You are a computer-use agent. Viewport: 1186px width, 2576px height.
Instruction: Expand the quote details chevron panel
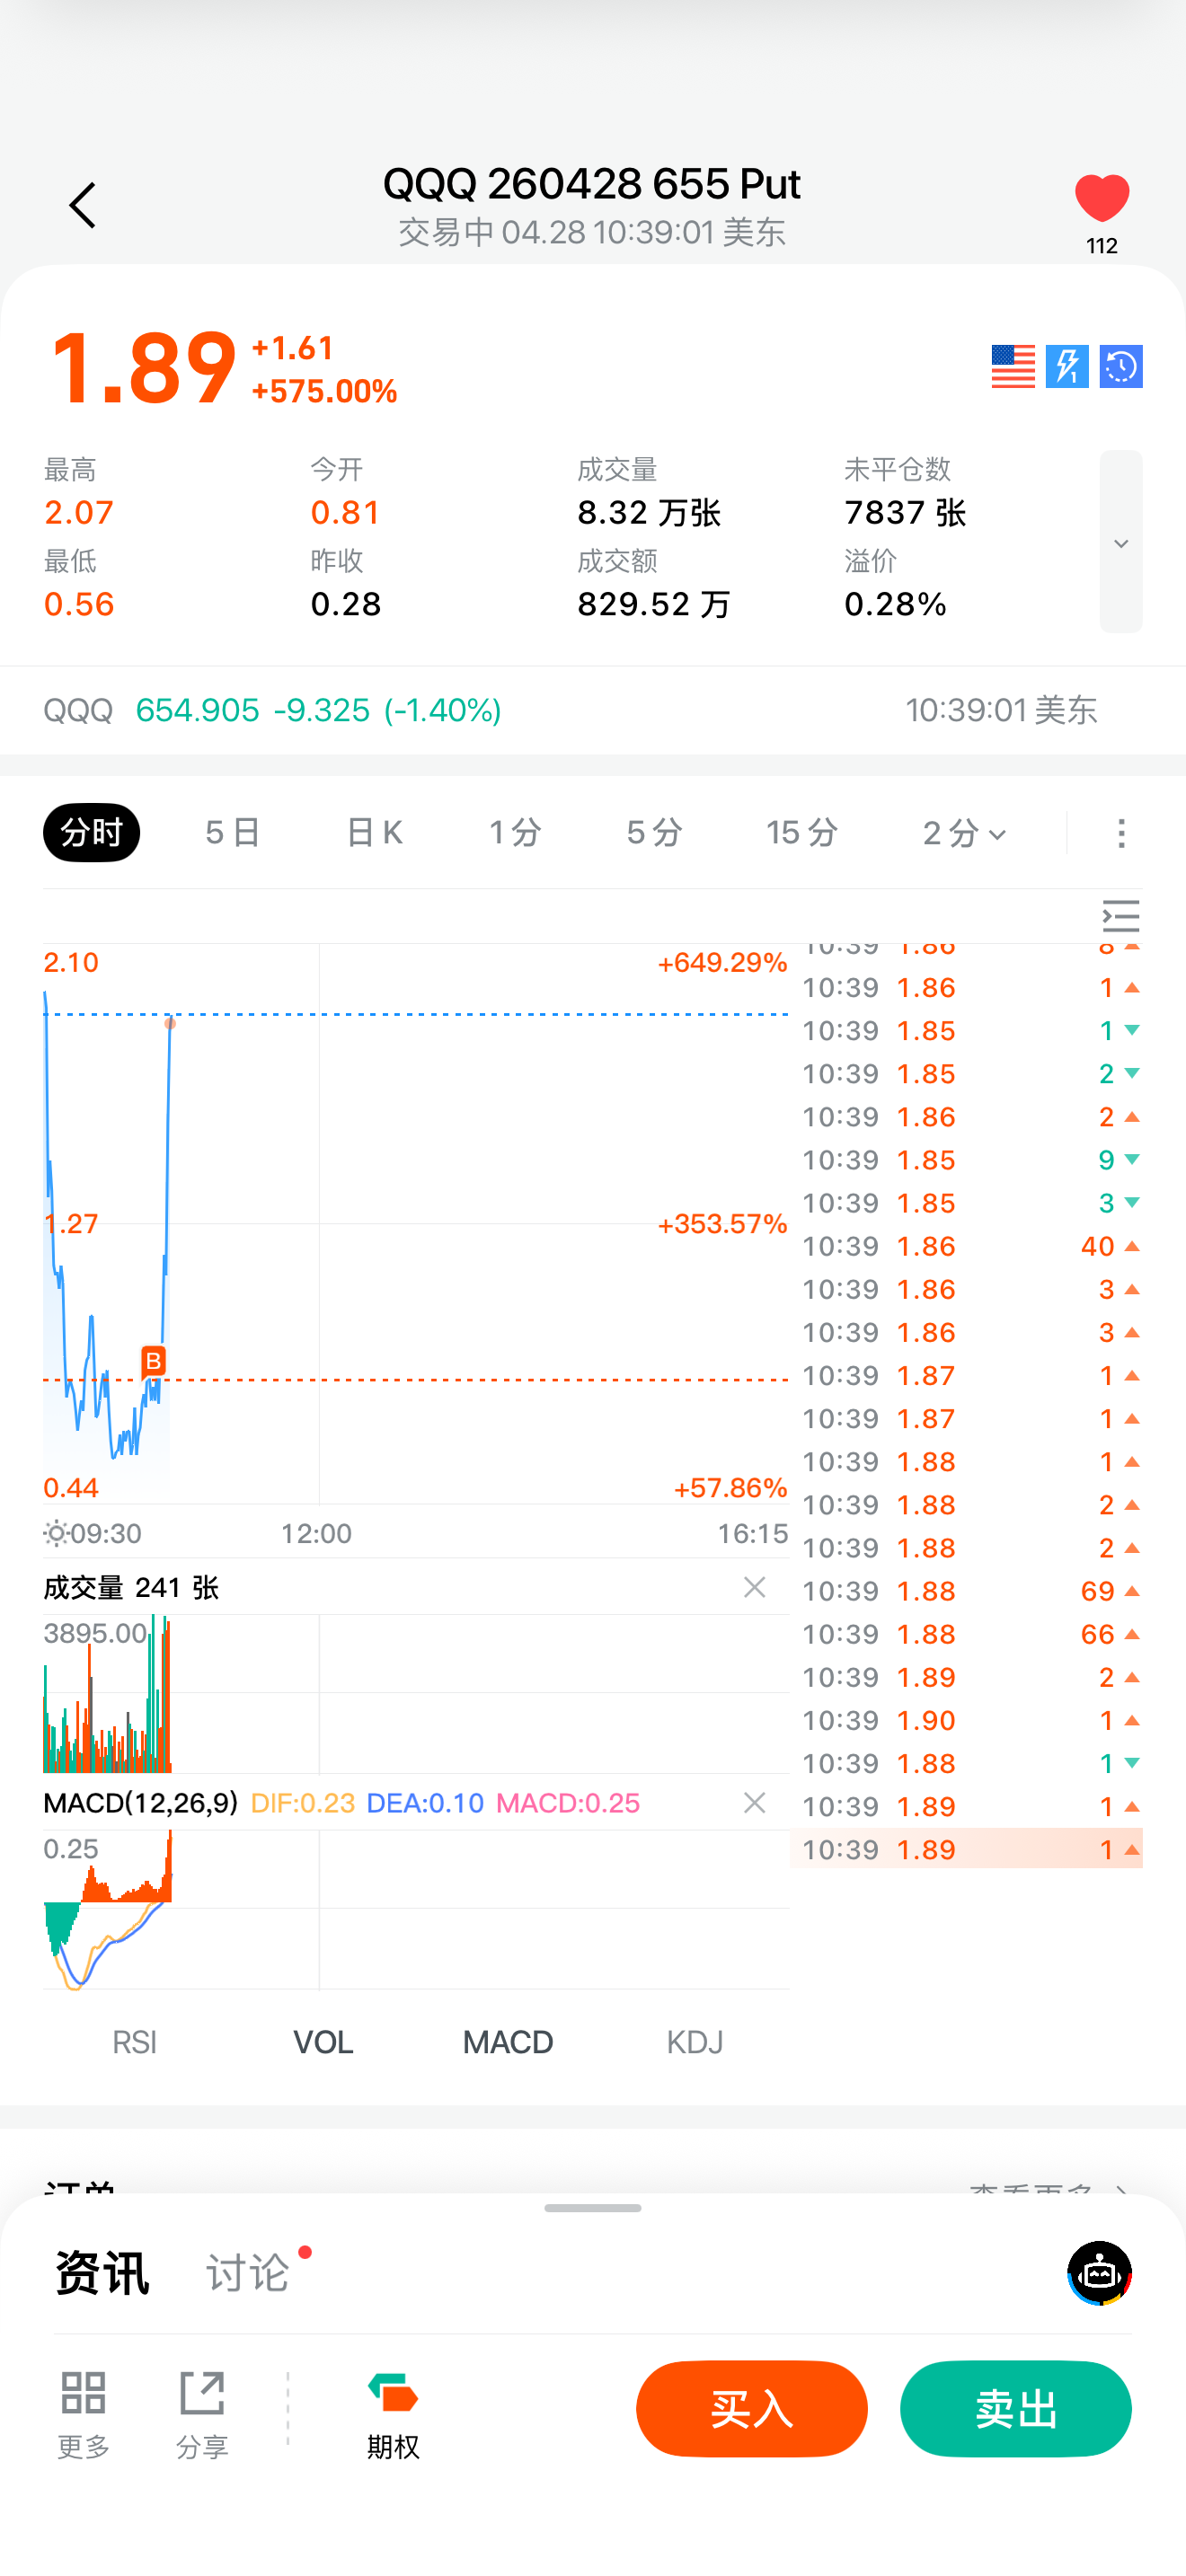[x=1120, y=542]
